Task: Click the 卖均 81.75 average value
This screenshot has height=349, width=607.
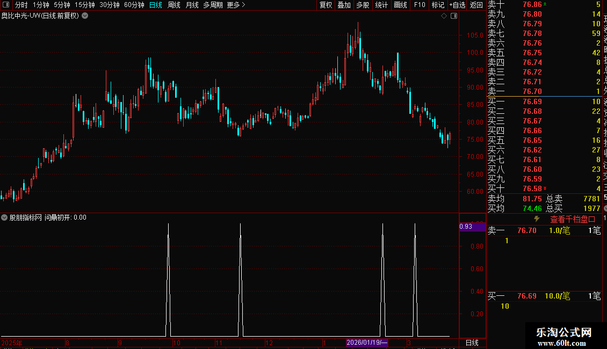Action: click(532, 199)
